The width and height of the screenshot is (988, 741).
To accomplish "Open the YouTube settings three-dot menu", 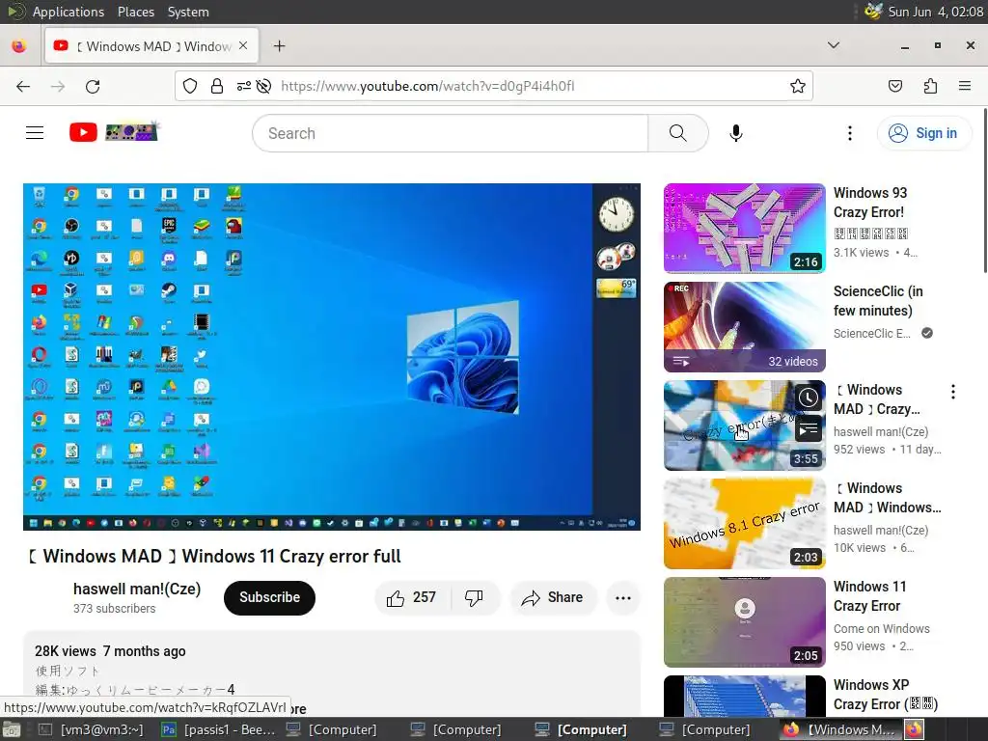I will pyautogui.click(x=849, y=133).
